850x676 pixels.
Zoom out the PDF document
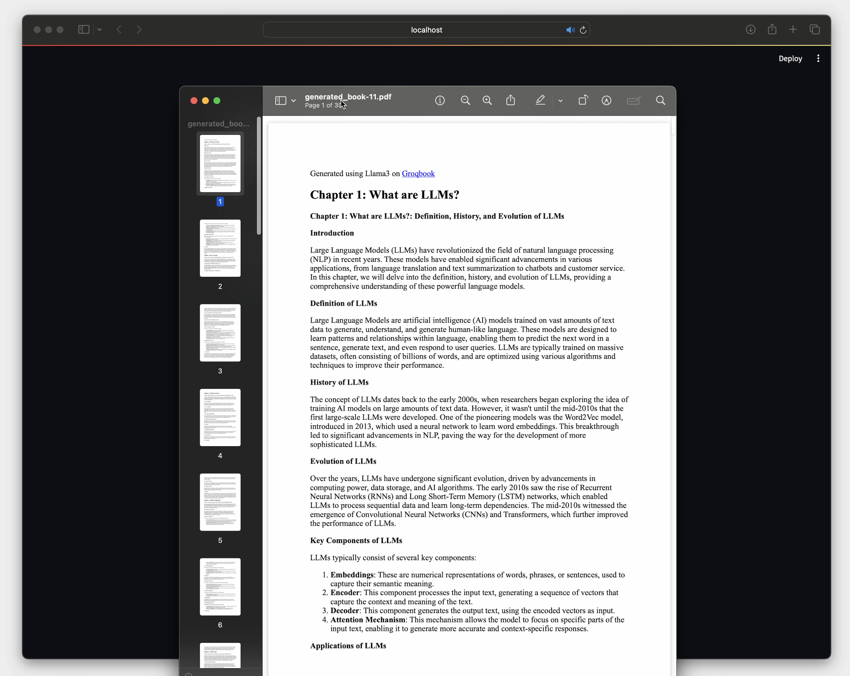coord(465,100)
